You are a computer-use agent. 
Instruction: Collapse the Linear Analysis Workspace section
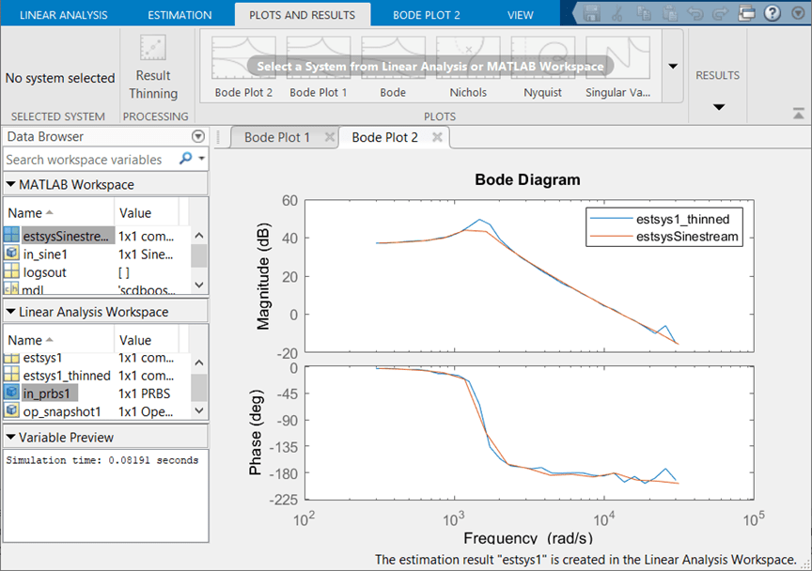pyautogui.click(x=10, y=312)
